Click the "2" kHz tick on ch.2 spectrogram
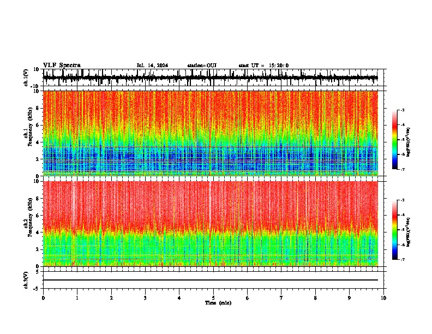Image resolution: width=432 pixels, height=334 pixels. (x=38, y=249)
